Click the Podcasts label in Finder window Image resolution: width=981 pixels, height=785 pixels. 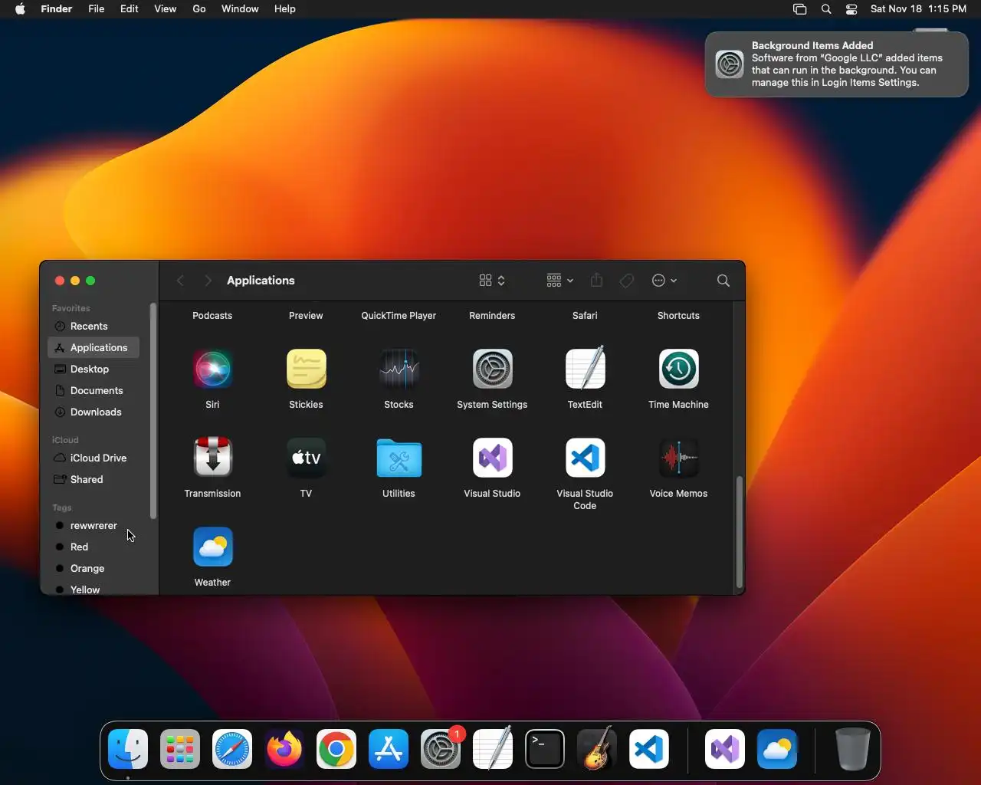click(212, 316)
